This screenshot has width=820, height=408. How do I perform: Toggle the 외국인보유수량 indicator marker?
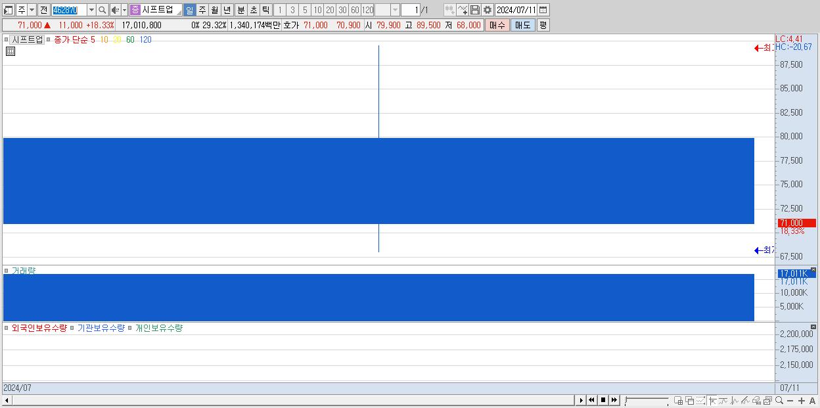[7, 328]
